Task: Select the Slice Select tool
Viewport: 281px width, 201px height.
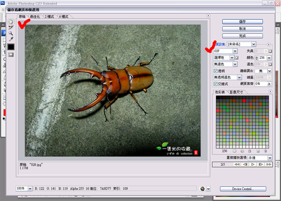Action: (11, 27)
